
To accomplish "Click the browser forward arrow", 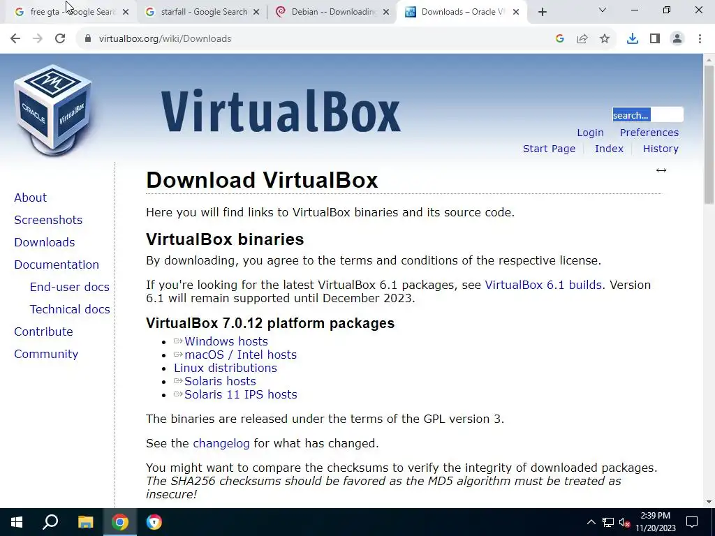I will [38, 39].
